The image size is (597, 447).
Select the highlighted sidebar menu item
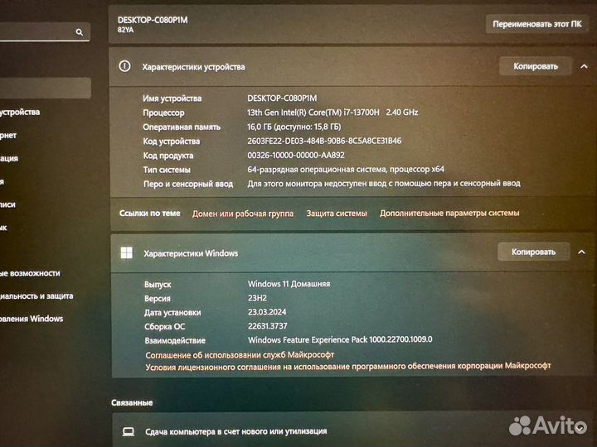(x=45, y=88)
